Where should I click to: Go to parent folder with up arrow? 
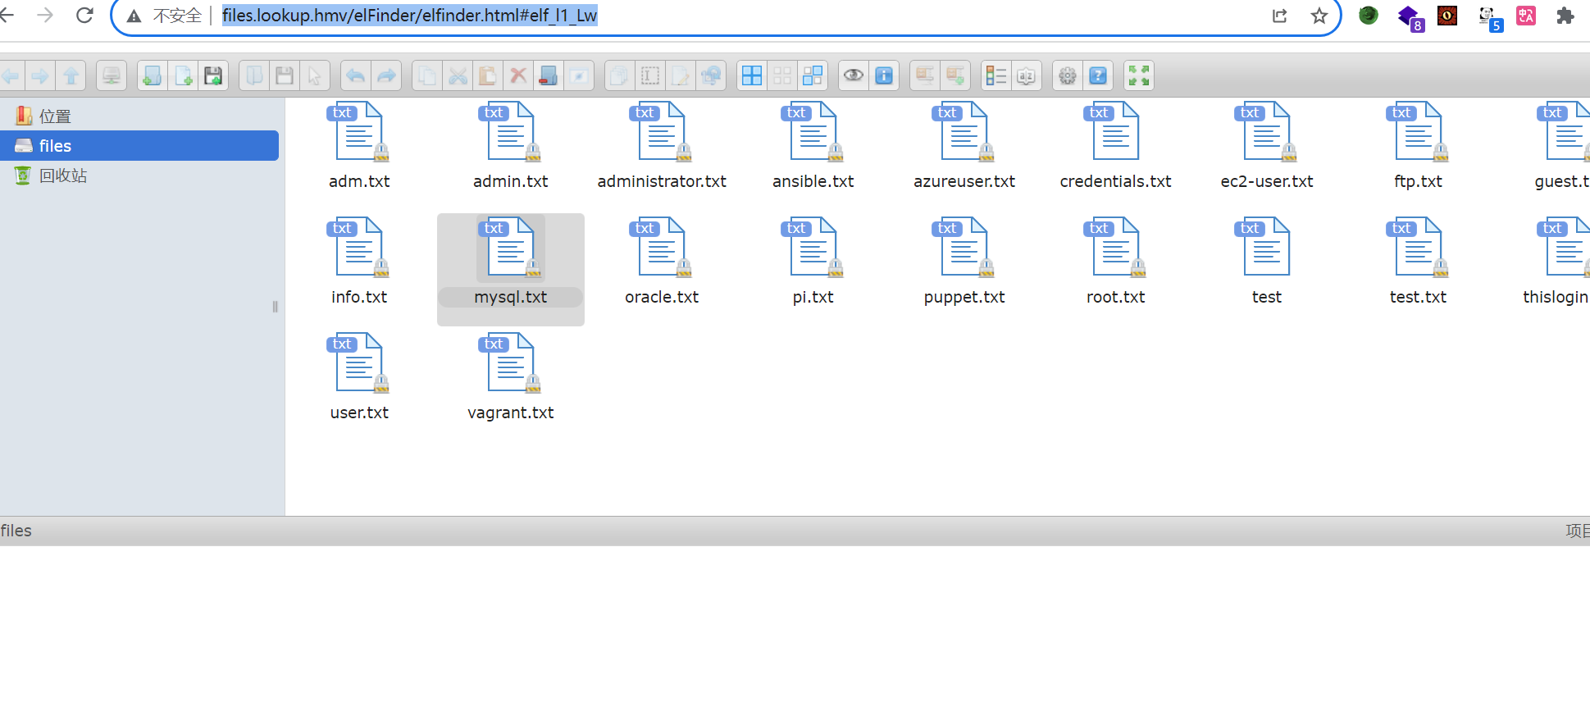71,76
